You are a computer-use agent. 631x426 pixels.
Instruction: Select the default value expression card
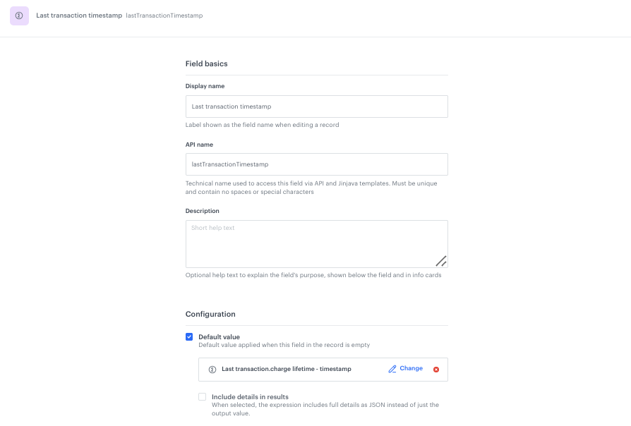(x=325, y=368)
